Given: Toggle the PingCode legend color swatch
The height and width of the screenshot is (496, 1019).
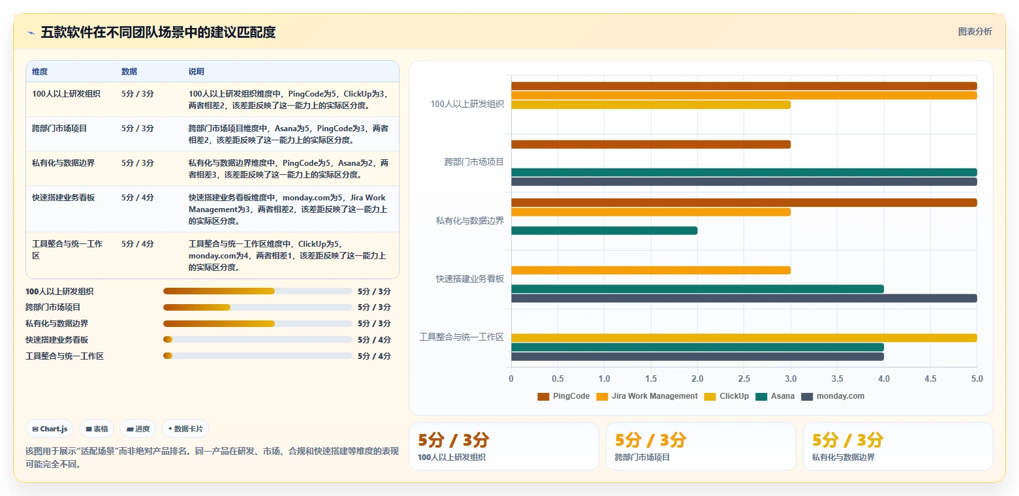Looking at the screenshot, I should (x=543, y=396).
